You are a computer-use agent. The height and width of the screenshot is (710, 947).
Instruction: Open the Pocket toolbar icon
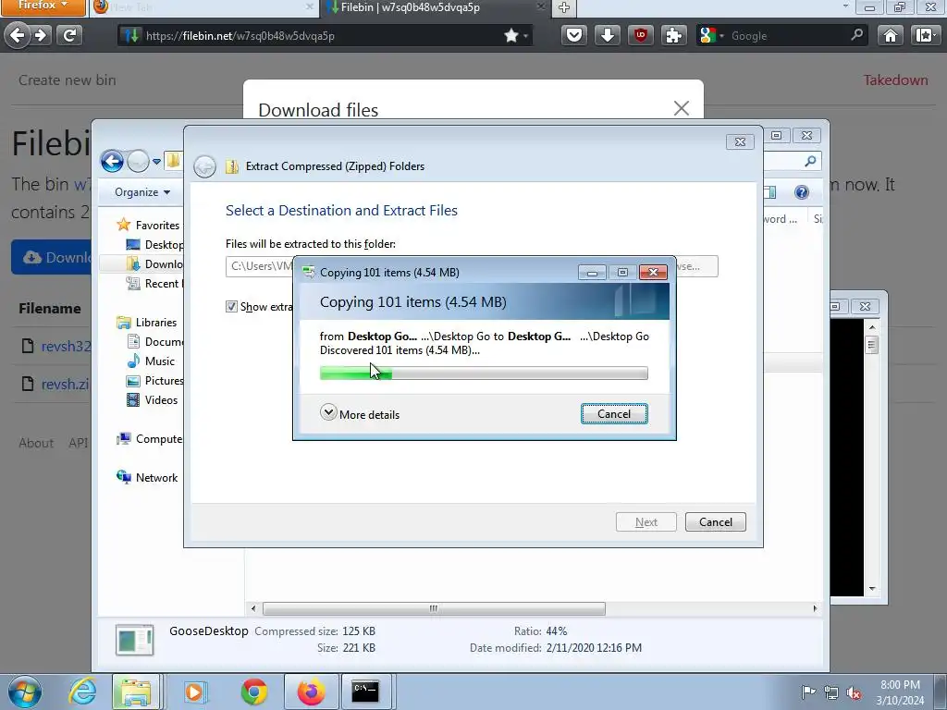[573, 36]
